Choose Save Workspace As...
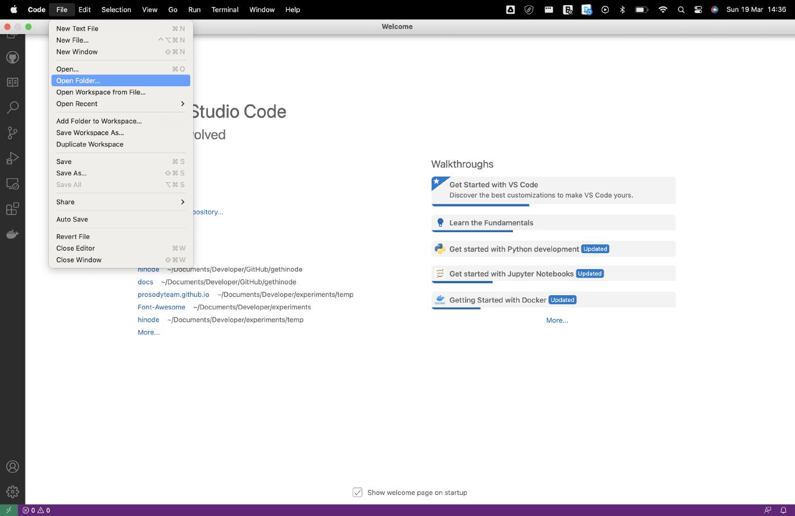This screenshot has width=795, height=516. (x=120, y=133)
